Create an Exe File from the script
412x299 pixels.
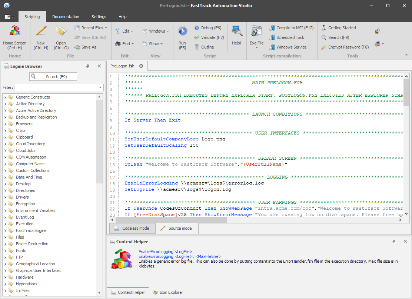[x=256, y=37]
